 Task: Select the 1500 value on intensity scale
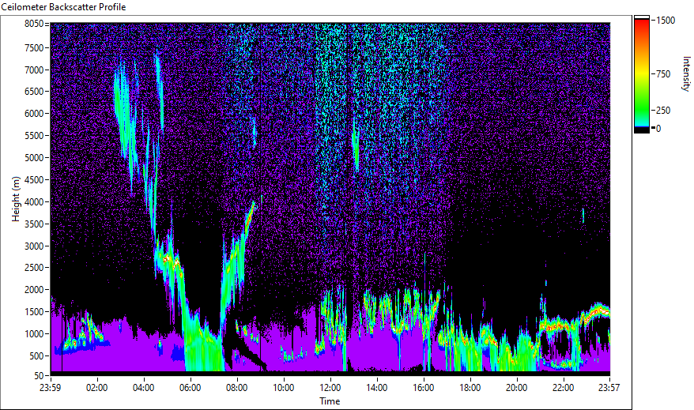[x=666, y=21]
